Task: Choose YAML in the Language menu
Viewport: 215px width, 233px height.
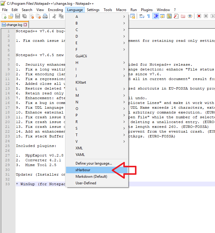Action: click(x=97, y=155)
